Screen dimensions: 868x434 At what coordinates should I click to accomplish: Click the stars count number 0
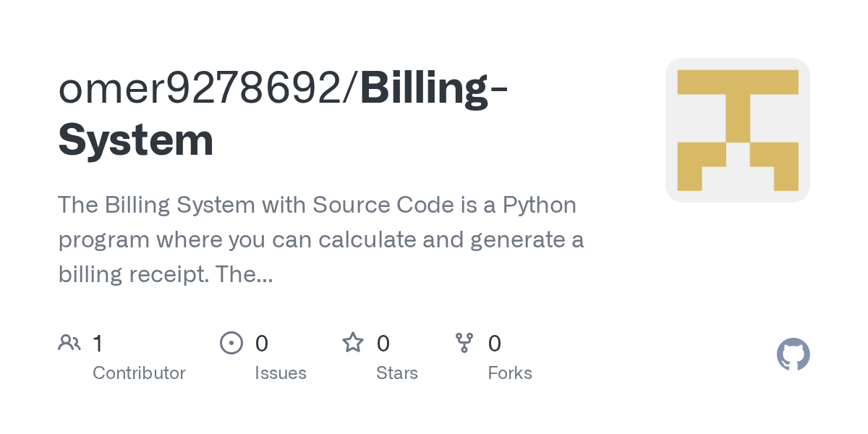coord(383,343)
